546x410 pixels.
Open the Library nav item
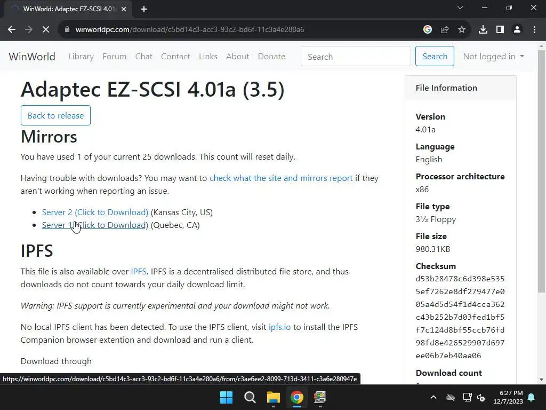tap(81, 57)
